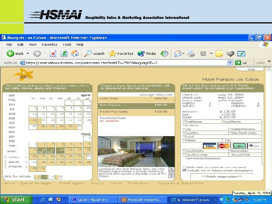Click the Edit page toolbar icon
The image size is (272, 204).
[203, 54]
